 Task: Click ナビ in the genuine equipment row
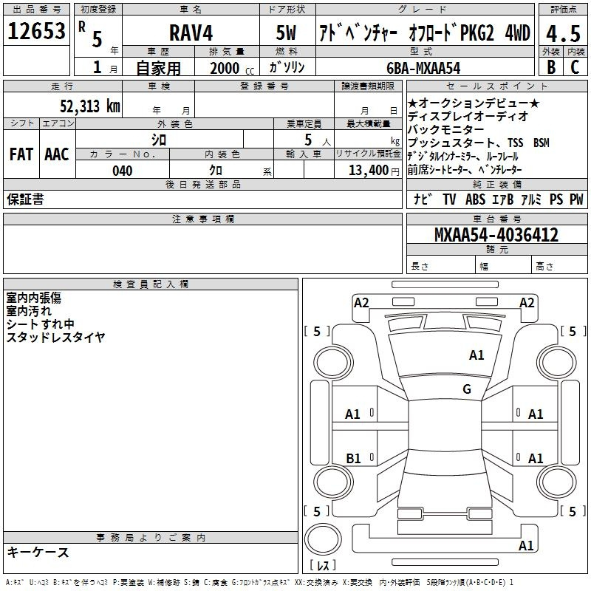[423, 199]
